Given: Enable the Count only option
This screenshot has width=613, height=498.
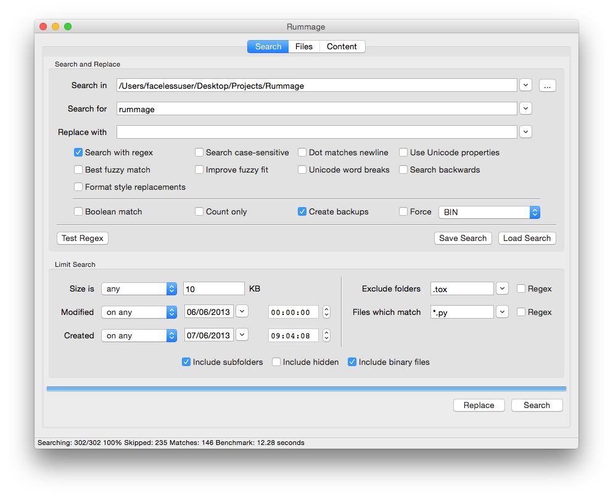Looking at the screenshot, I should 199,211.
